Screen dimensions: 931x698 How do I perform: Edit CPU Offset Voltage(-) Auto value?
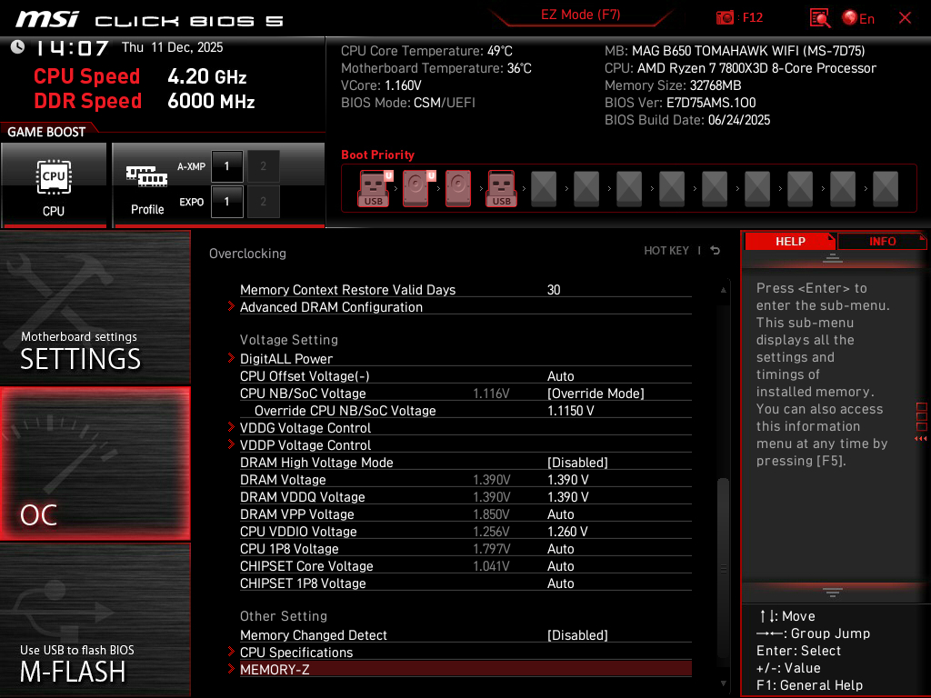[560, 375]
